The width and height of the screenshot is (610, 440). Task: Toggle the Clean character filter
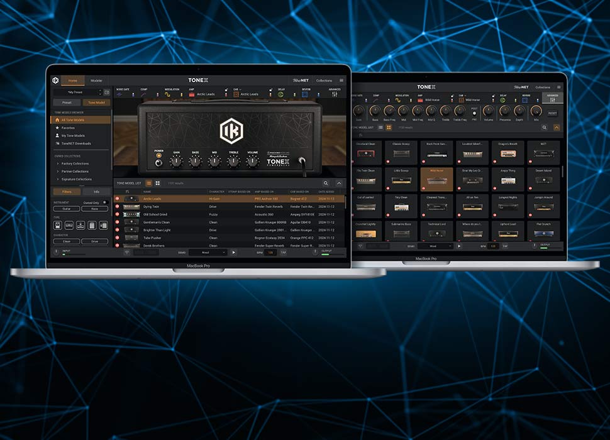point(67,241)
